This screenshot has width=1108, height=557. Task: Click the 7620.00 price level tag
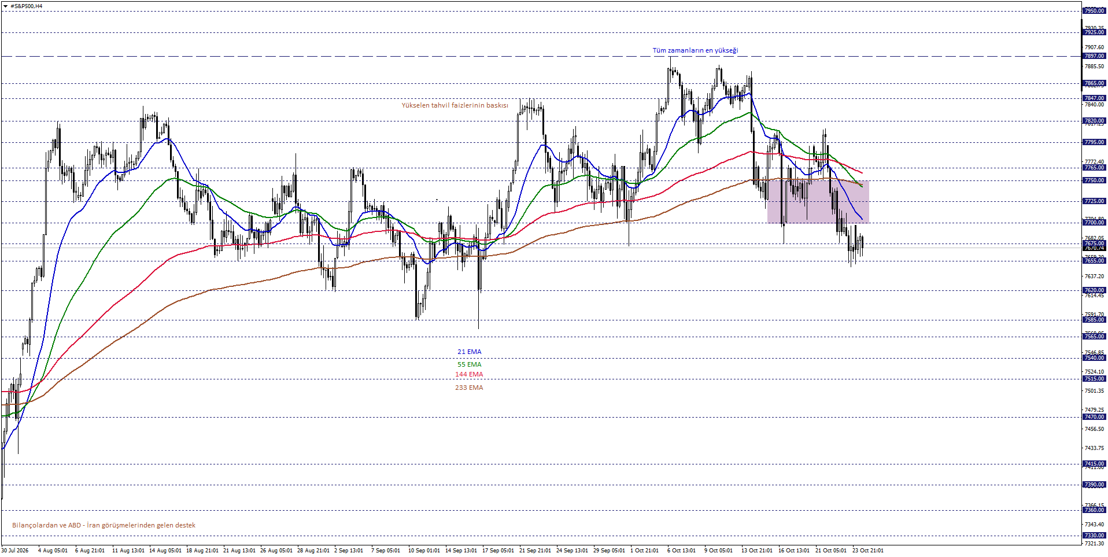pos(1094,290)
